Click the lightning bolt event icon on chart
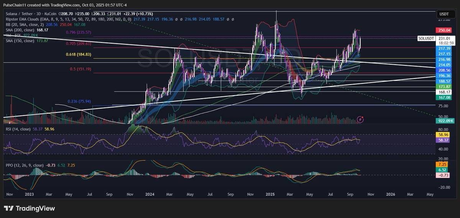This screenshot has width=460, height=218. (360, 120)
